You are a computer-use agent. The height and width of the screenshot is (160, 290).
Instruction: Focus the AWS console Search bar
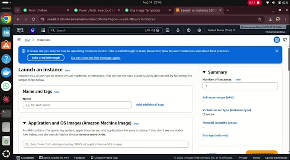coord(105,30)
